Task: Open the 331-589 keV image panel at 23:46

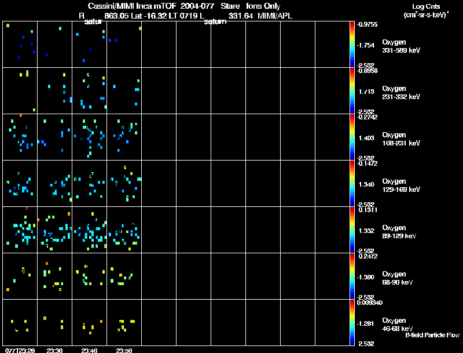Action: click(90, 45)
